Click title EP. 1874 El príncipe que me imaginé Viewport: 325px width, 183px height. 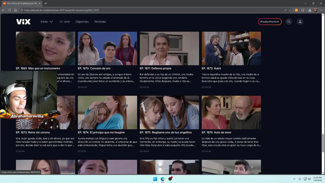[101, 132]
